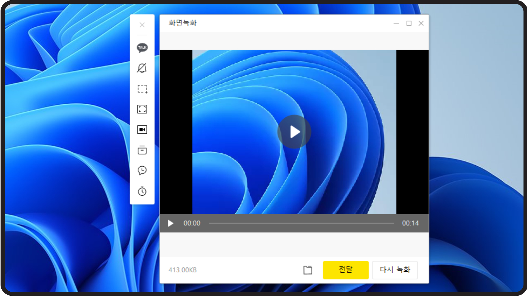Screen dimensions: 527x296
Task: Close the 화면녹화 window
Action: pos(421,23)
